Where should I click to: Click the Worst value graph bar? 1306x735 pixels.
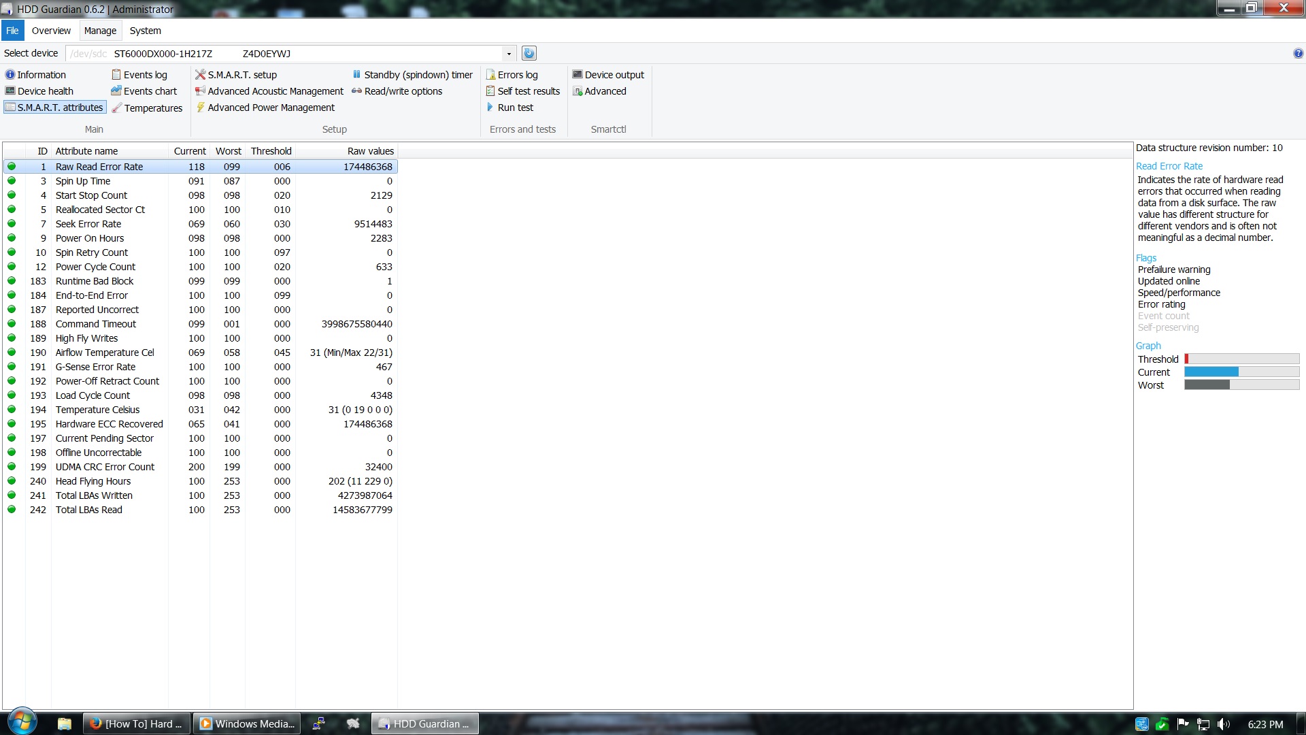pyautogui.click(x=1241, y=385)
